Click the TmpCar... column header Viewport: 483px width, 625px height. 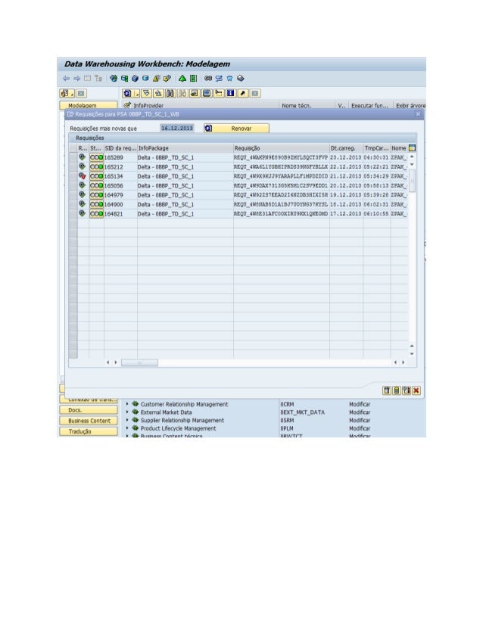(376, 148)
